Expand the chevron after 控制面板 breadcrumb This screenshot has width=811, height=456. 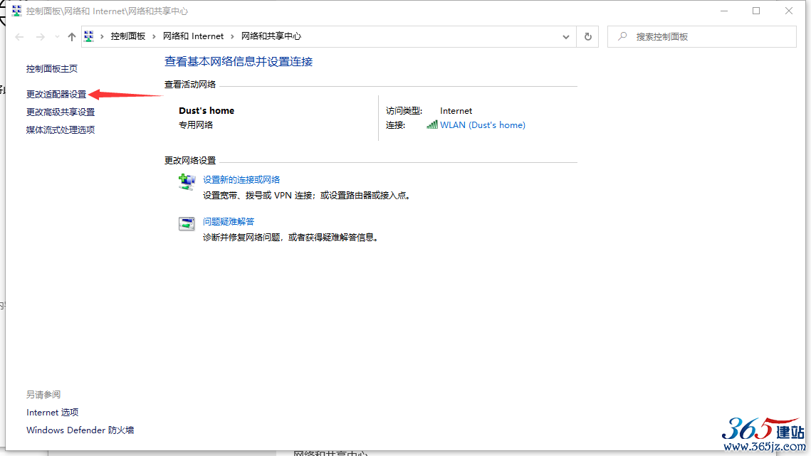coord(155,36)
